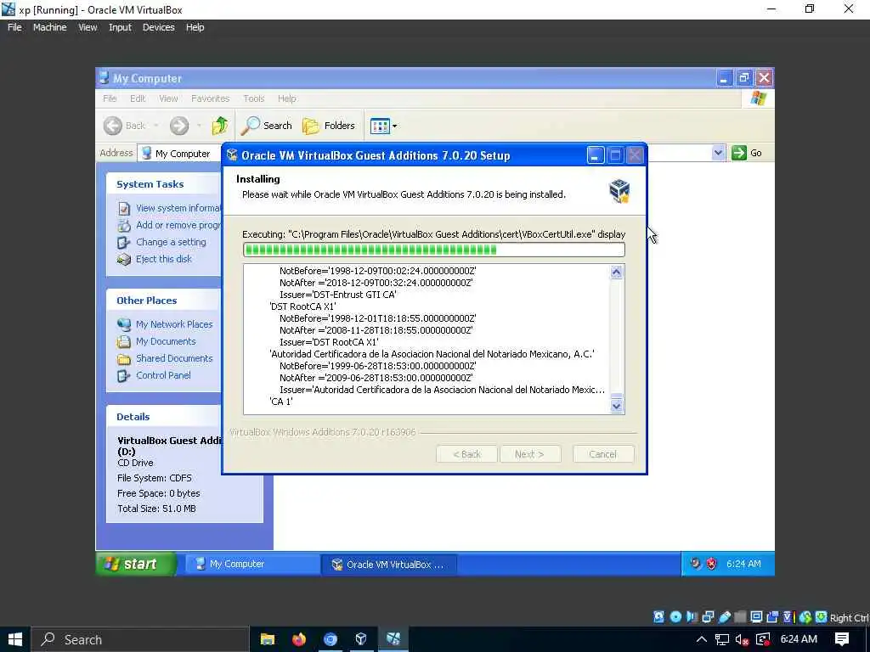Open Control Panel under Other Places

[x=163, y=375]
